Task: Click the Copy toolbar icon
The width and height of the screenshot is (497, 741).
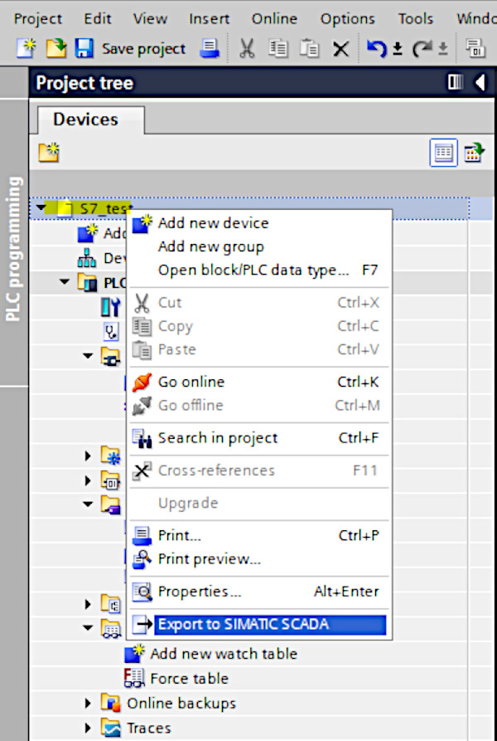Action: [277, 48]
